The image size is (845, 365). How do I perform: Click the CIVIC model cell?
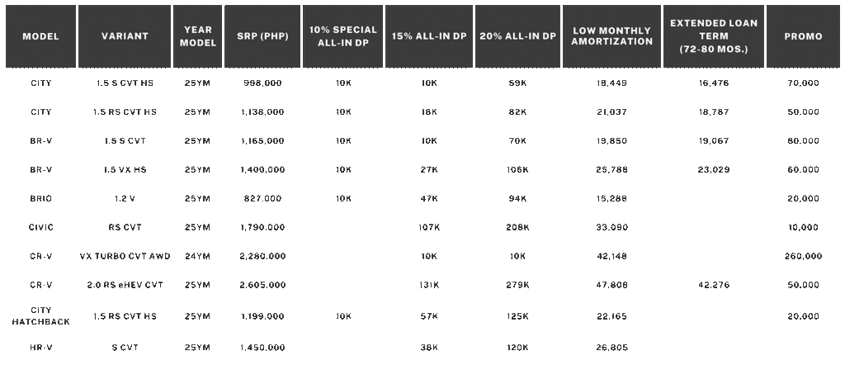click(x=40, y=227)
